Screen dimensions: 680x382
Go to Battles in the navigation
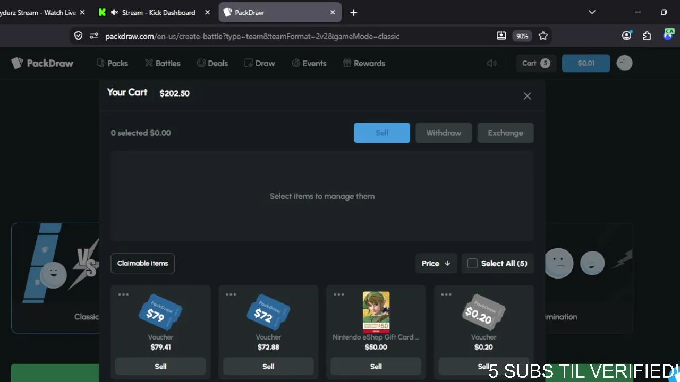pos(163,63)
